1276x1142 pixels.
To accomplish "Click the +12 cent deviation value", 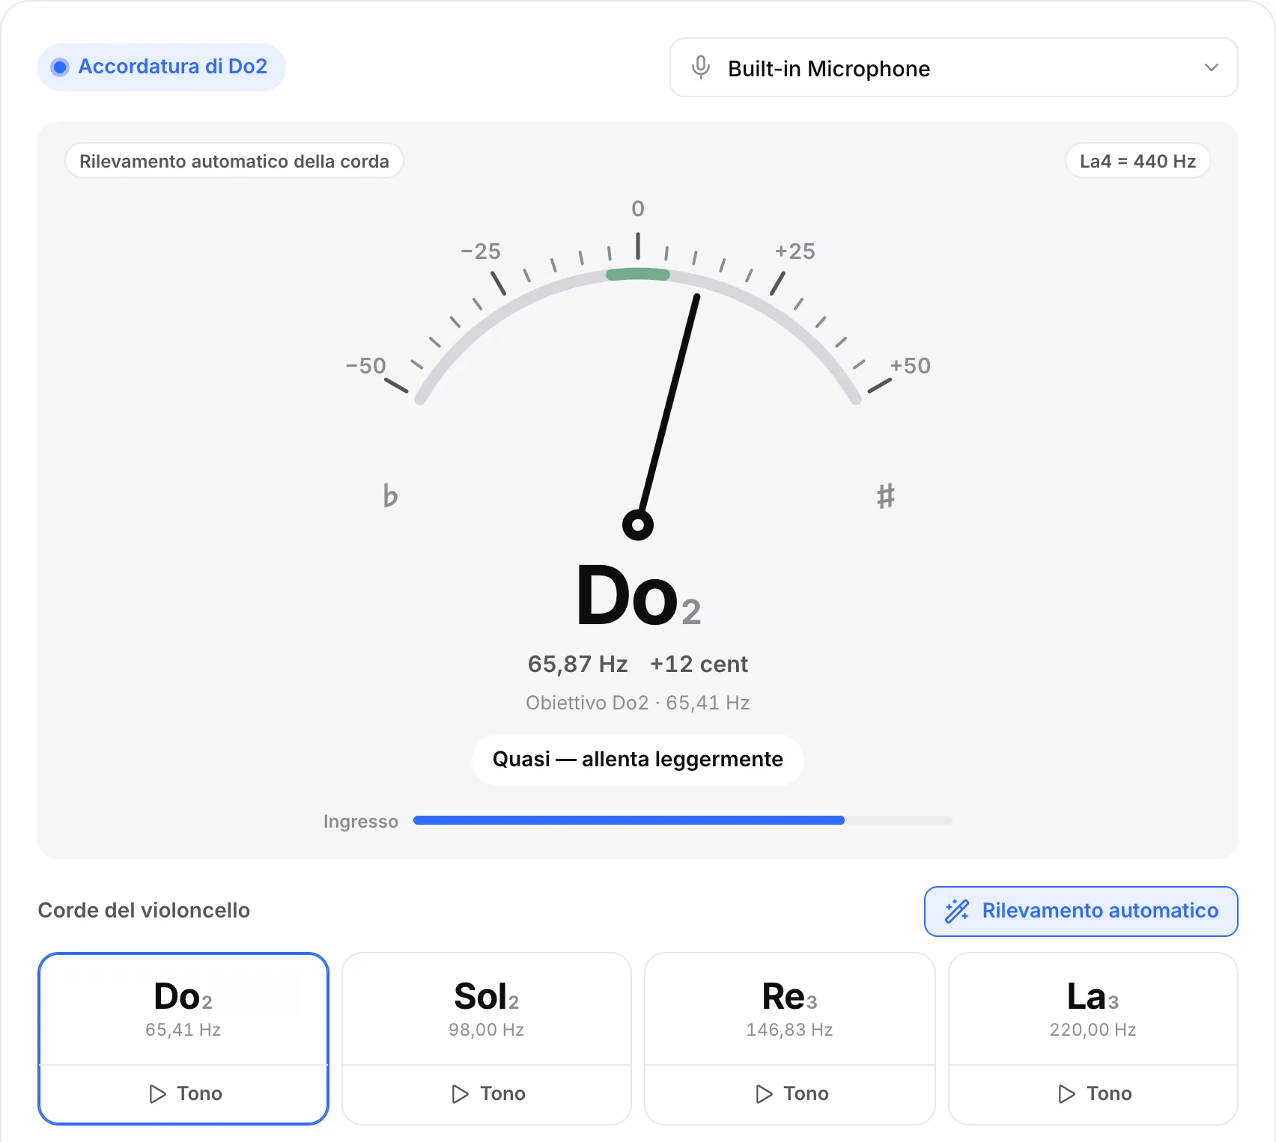I will tap(699, 664).
